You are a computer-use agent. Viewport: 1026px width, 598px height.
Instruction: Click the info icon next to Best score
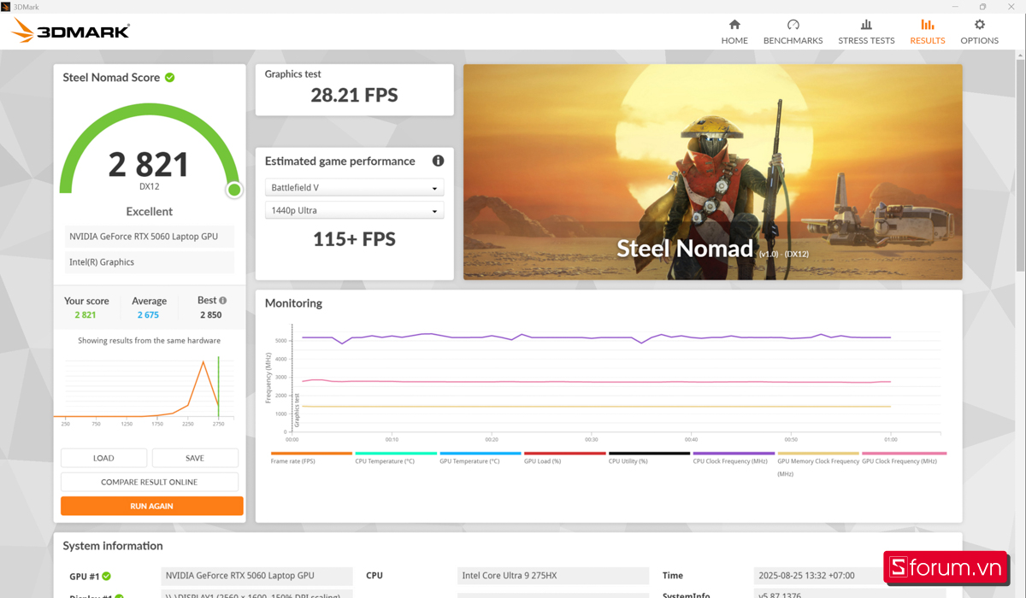pos(224,300)
